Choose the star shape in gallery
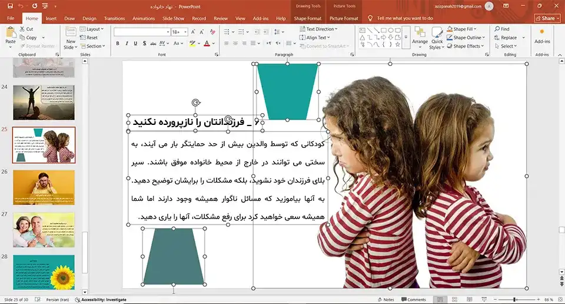565x304 pixels. 397,44
